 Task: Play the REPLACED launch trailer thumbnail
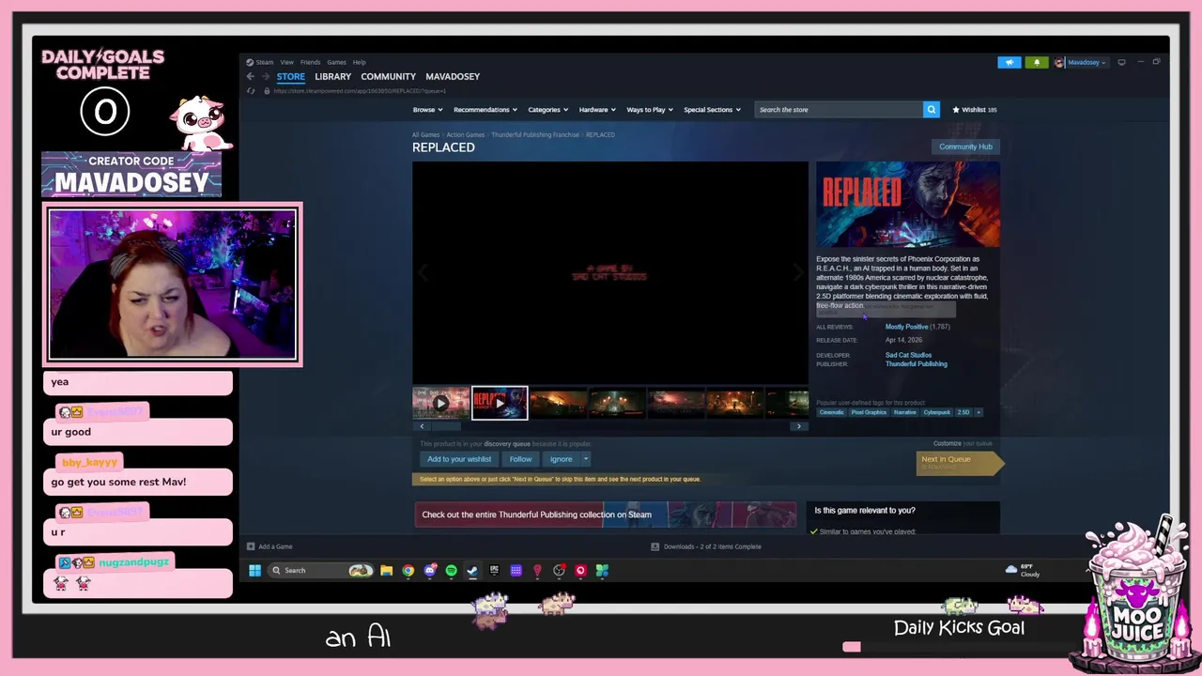point(500,403)
